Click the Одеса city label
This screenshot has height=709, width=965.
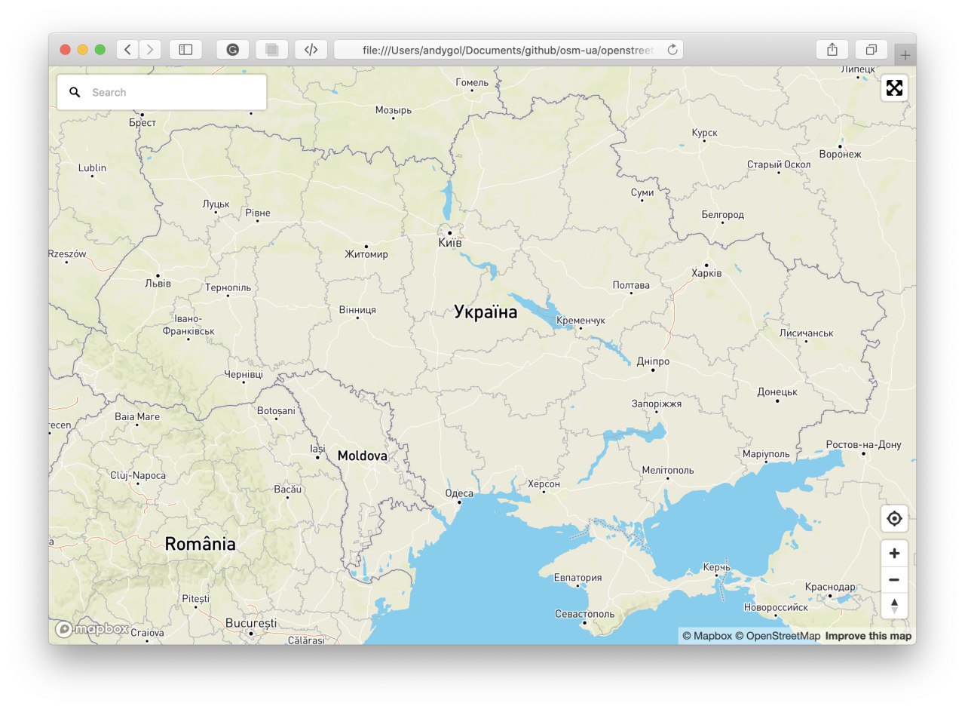tap(460, 493)
